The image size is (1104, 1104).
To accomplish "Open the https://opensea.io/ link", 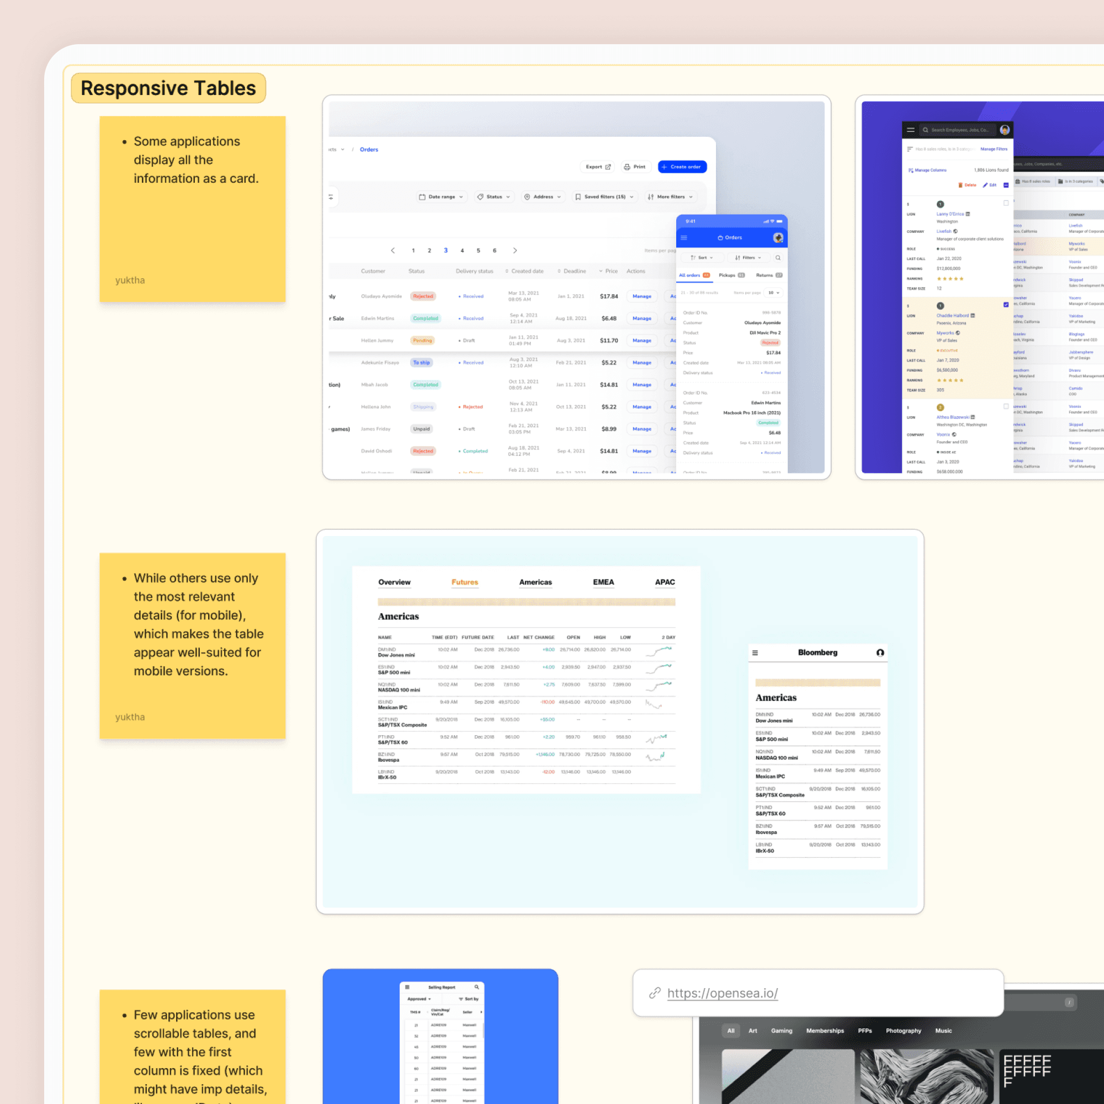I will pos(722,993).
